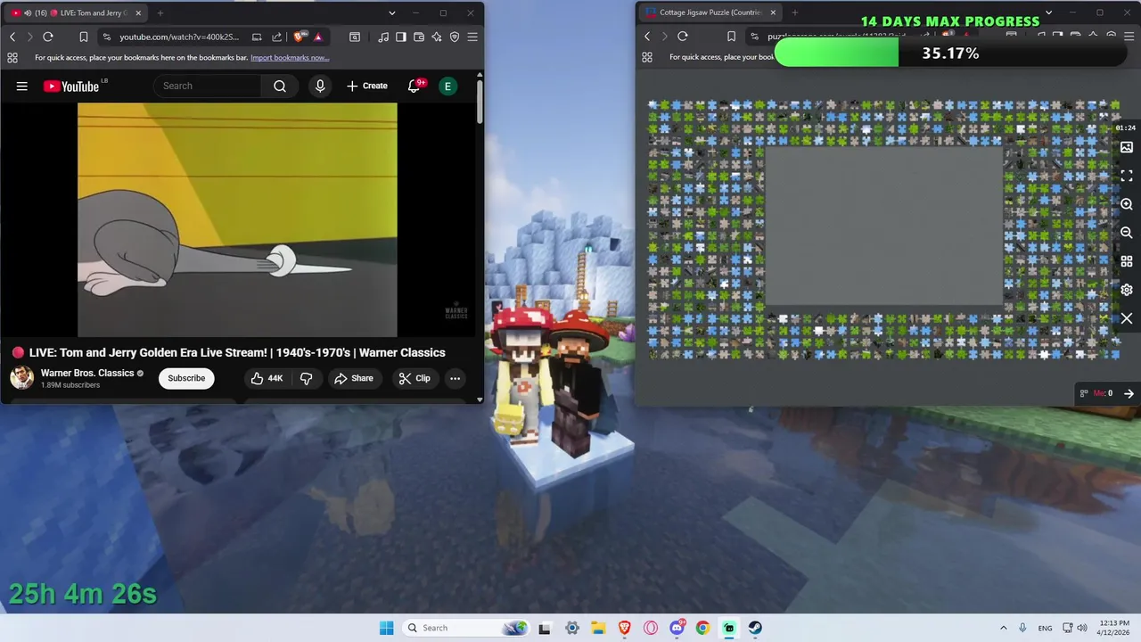Screen dimensions: 1141x642
Task: Open Warner Bros. Classics channel avatar
Action: [x=21, y=378]
